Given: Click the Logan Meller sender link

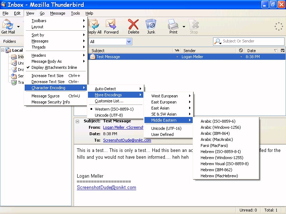Looking at the screenshot, I should (123, 127).
